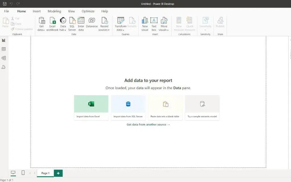The width and height of the screenshot is (291, 182).
Task: Click Paste data into a blank table card
Action: pyautogui.click(x=165, y=108)
